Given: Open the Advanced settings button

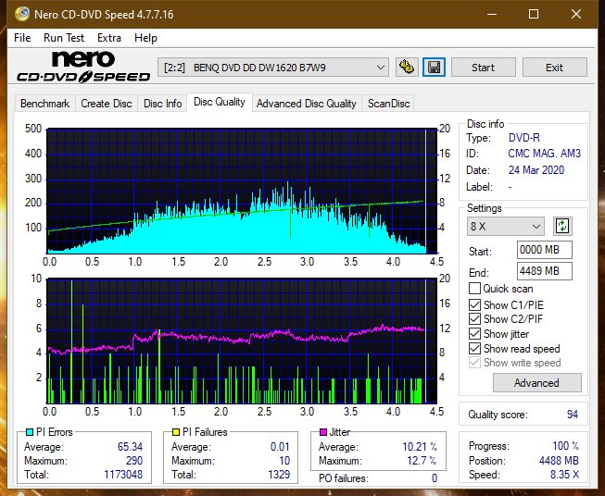Looking at the screenshot, I should [536, 383].
